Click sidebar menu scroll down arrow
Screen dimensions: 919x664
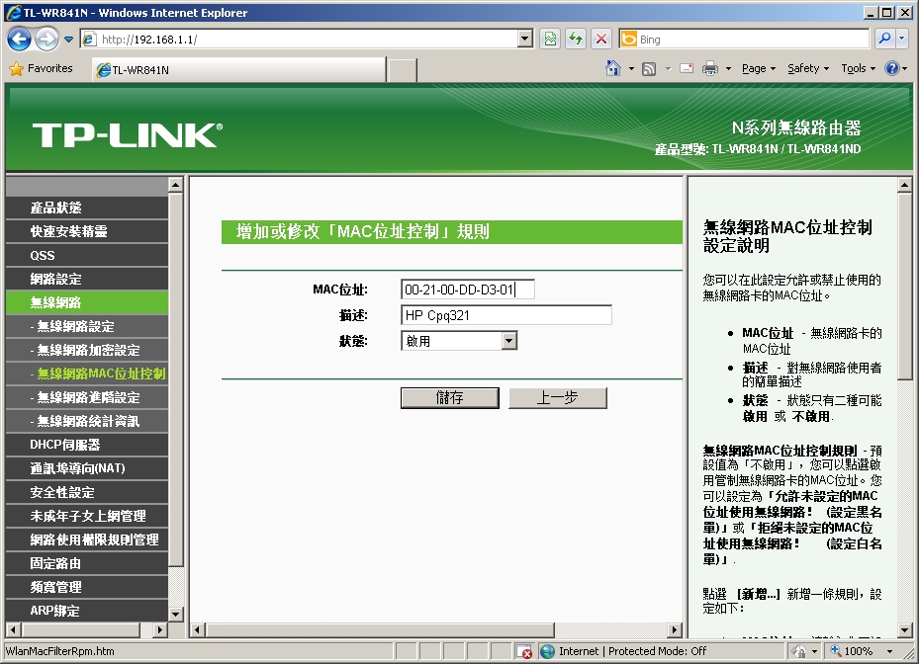click(176, 615)
